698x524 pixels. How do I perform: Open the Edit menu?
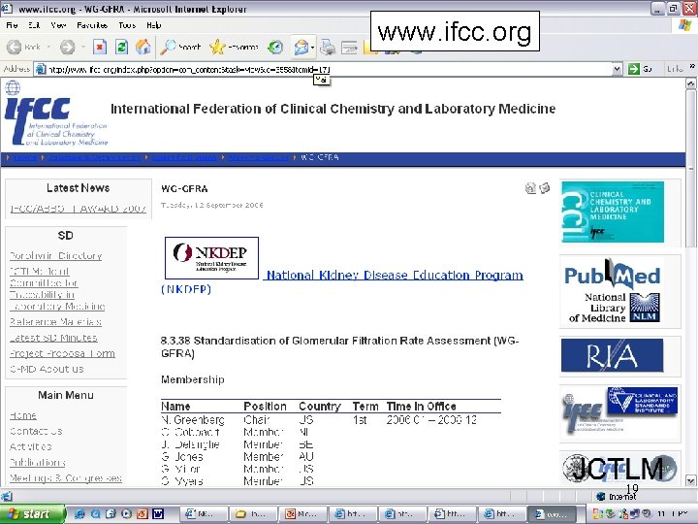pyautogui.click(x=34, y=25)
